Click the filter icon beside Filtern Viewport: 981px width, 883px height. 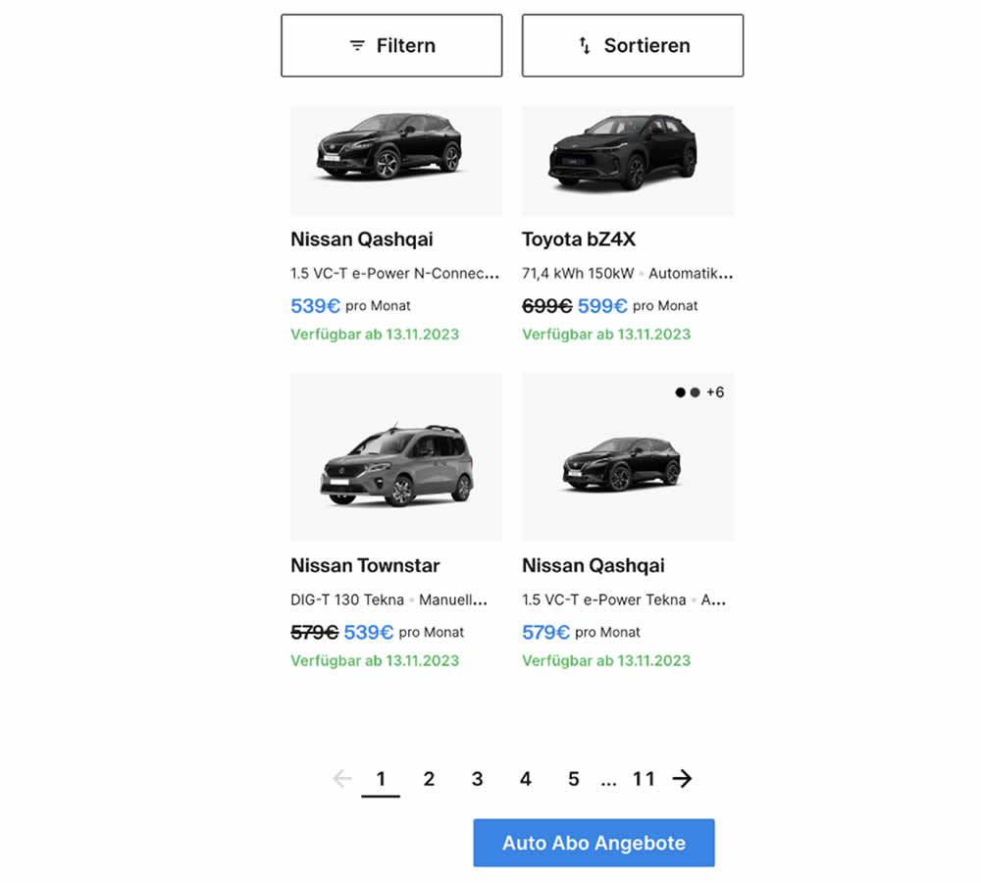(x=357, y=46)
